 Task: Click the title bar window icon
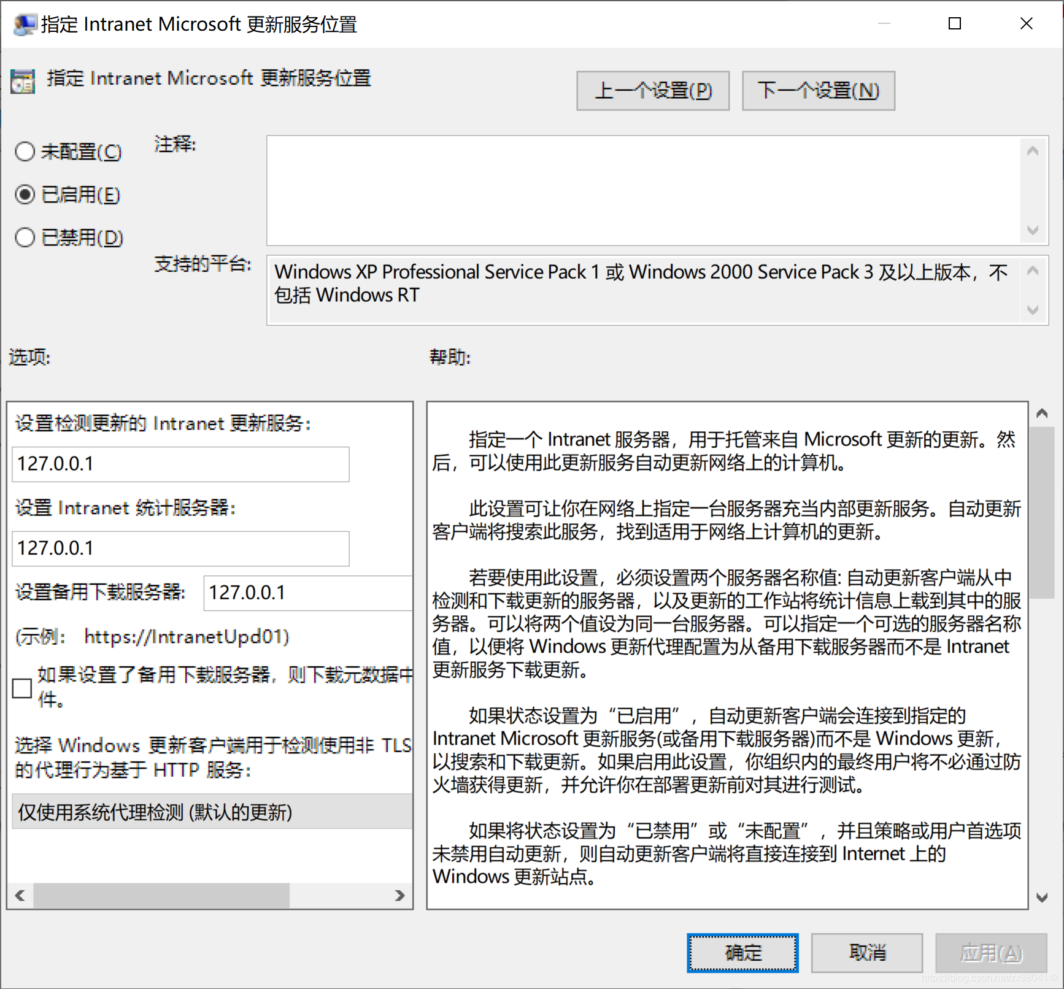(25, 25)
